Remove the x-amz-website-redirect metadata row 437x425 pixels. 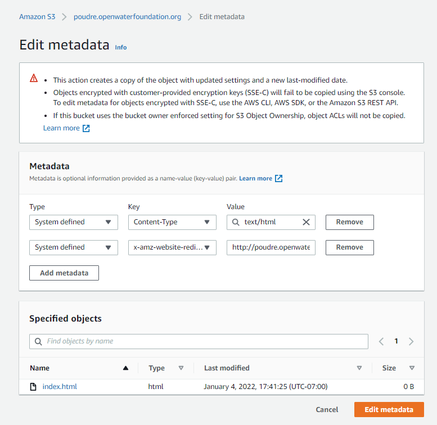coord(349,247)
